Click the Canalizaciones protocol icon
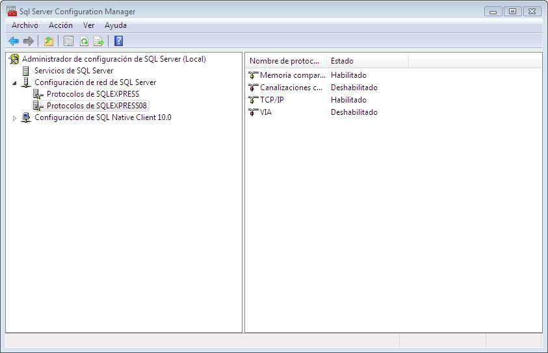548x353 pixels. point(253,88)
